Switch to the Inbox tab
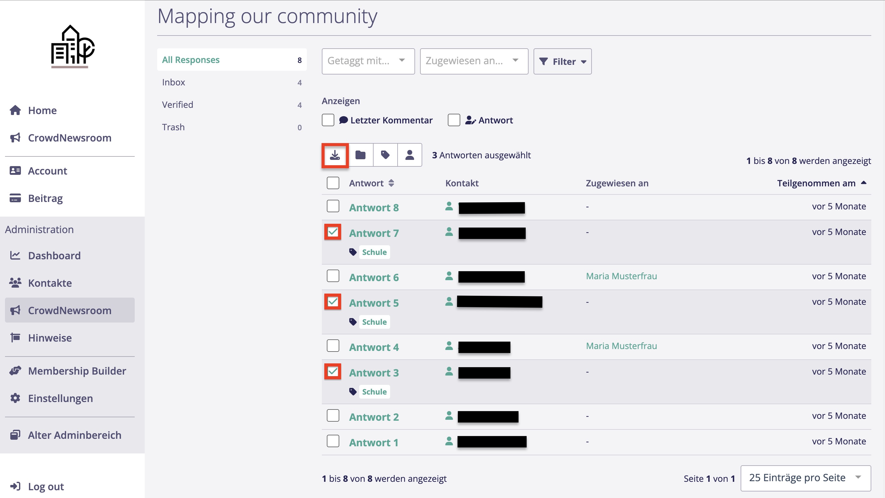 tap(173, 82)
